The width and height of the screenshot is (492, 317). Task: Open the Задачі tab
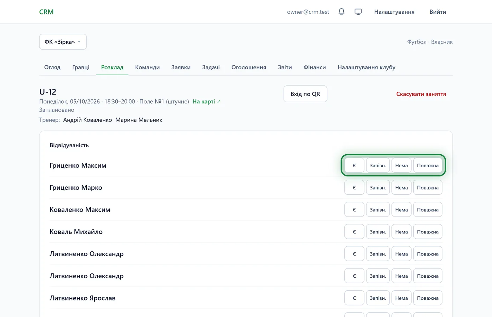point(211,67)
